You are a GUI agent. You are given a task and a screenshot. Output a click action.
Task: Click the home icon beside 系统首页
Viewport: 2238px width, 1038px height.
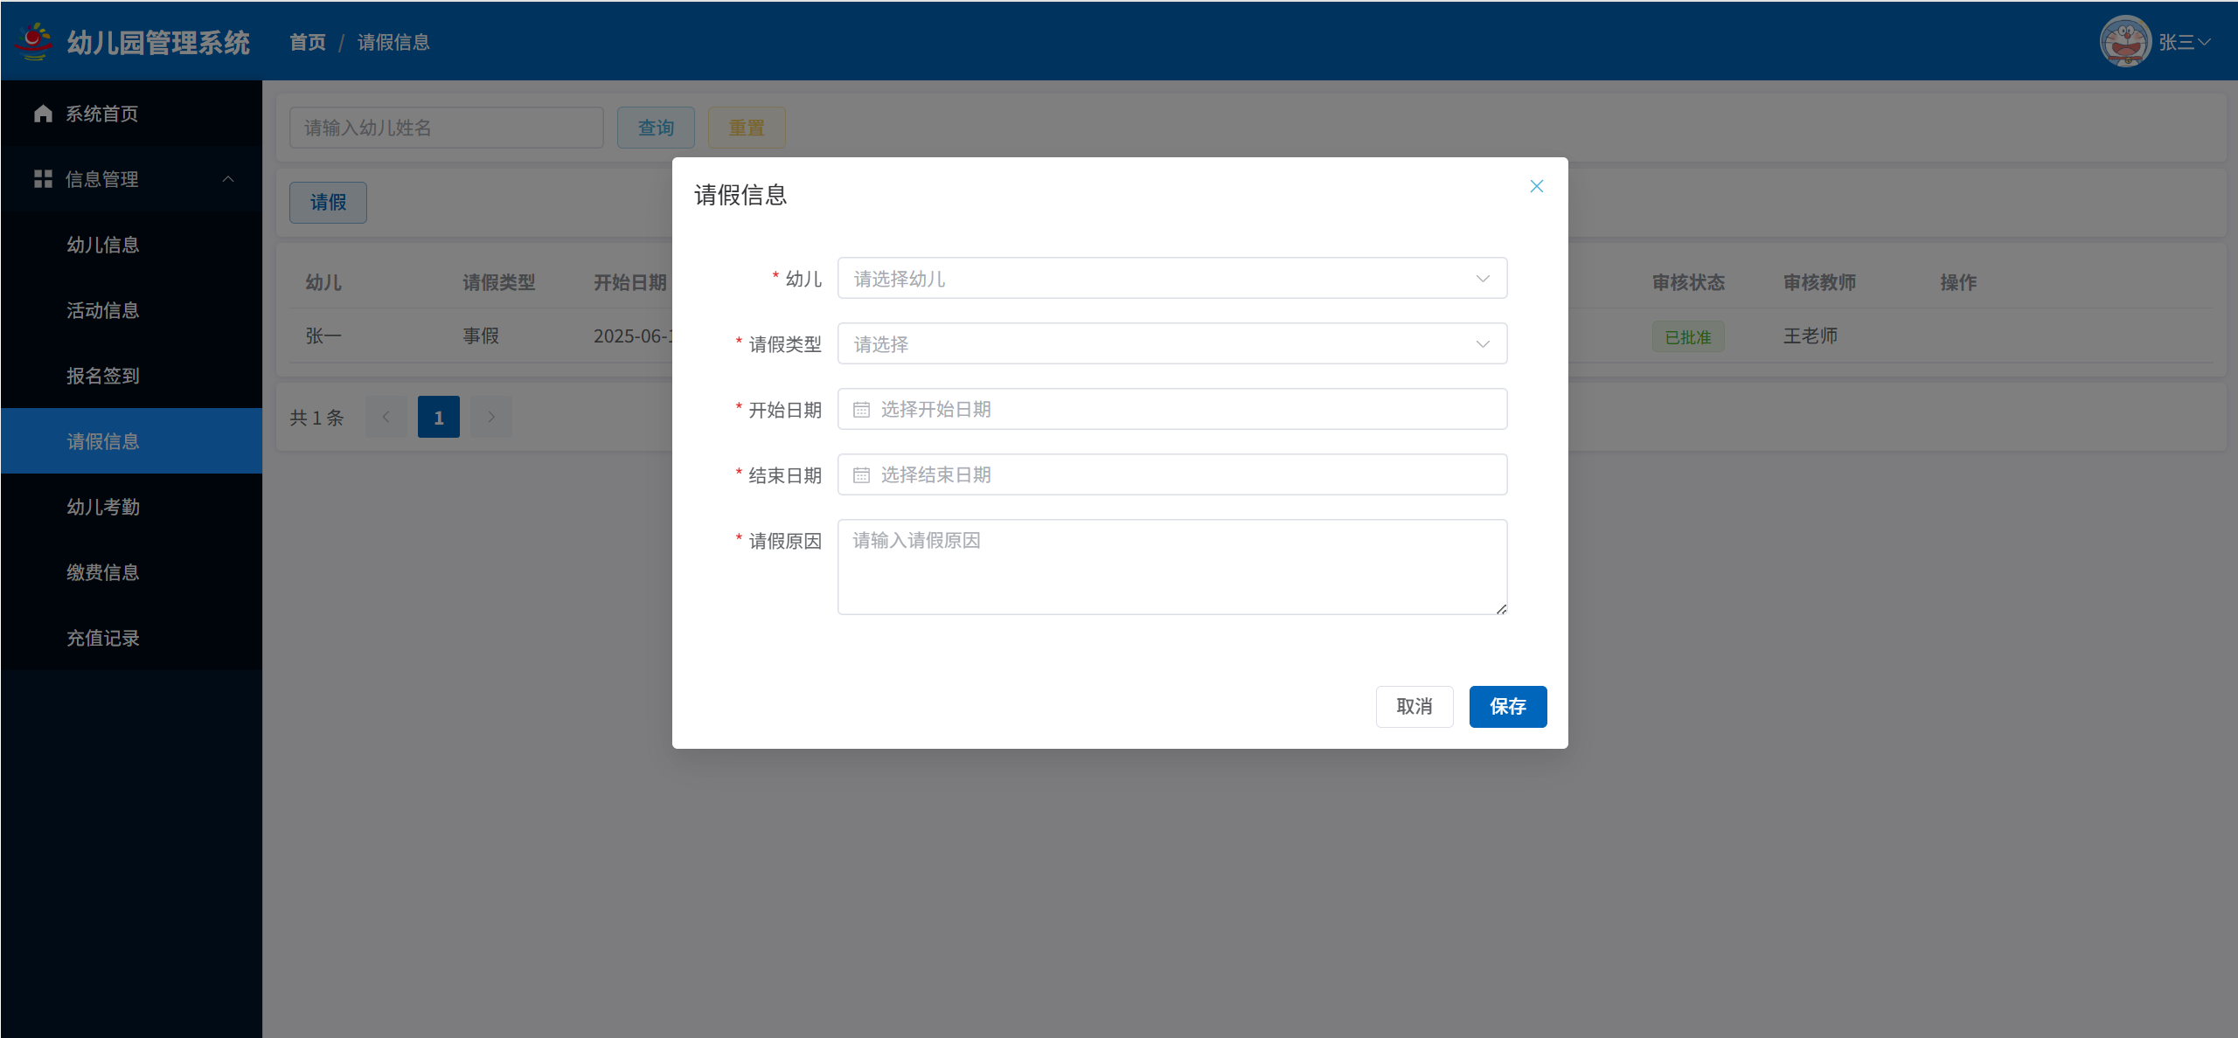[x=43, y=114]
